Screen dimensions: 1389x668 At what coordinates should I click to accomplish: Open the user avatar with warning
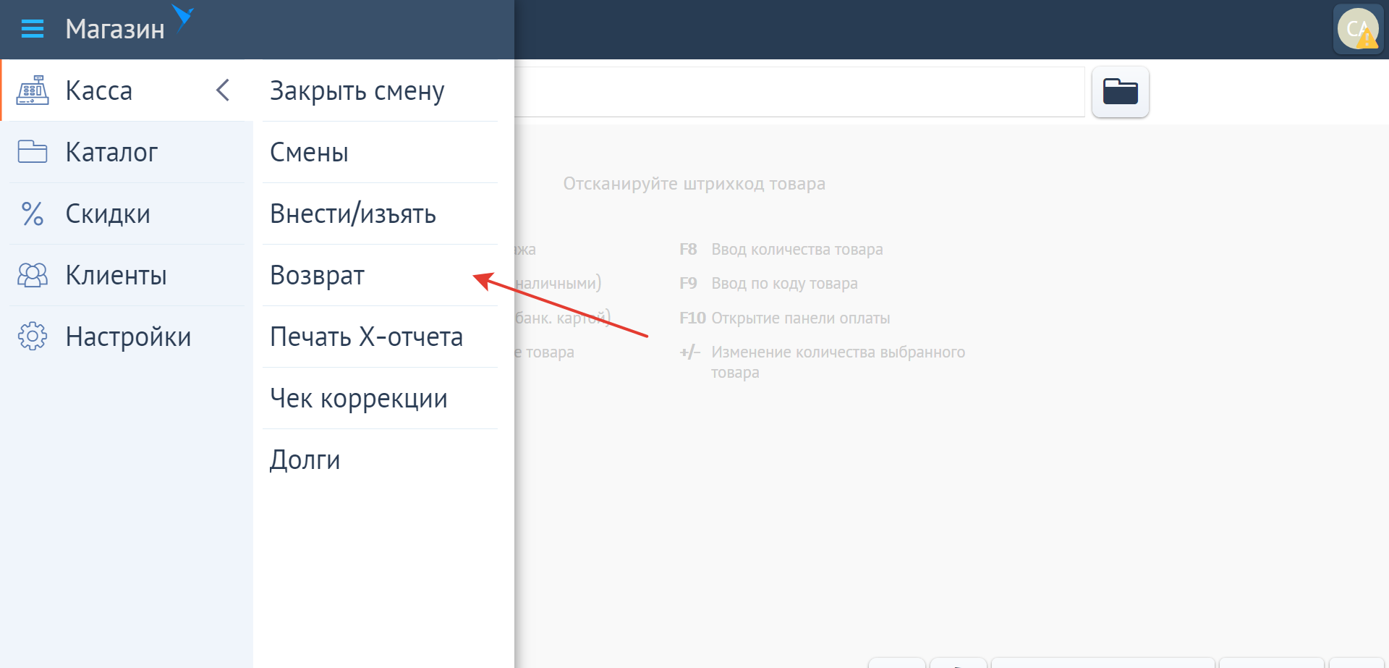[1358, 29]
